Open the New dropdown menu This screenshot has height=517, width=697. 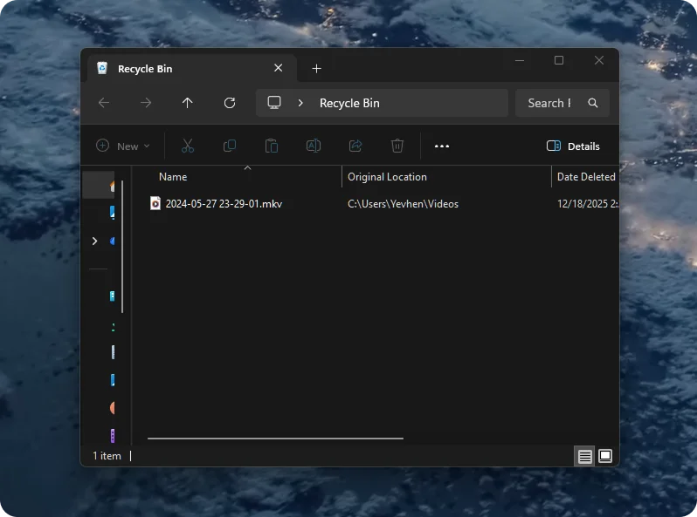123,146
